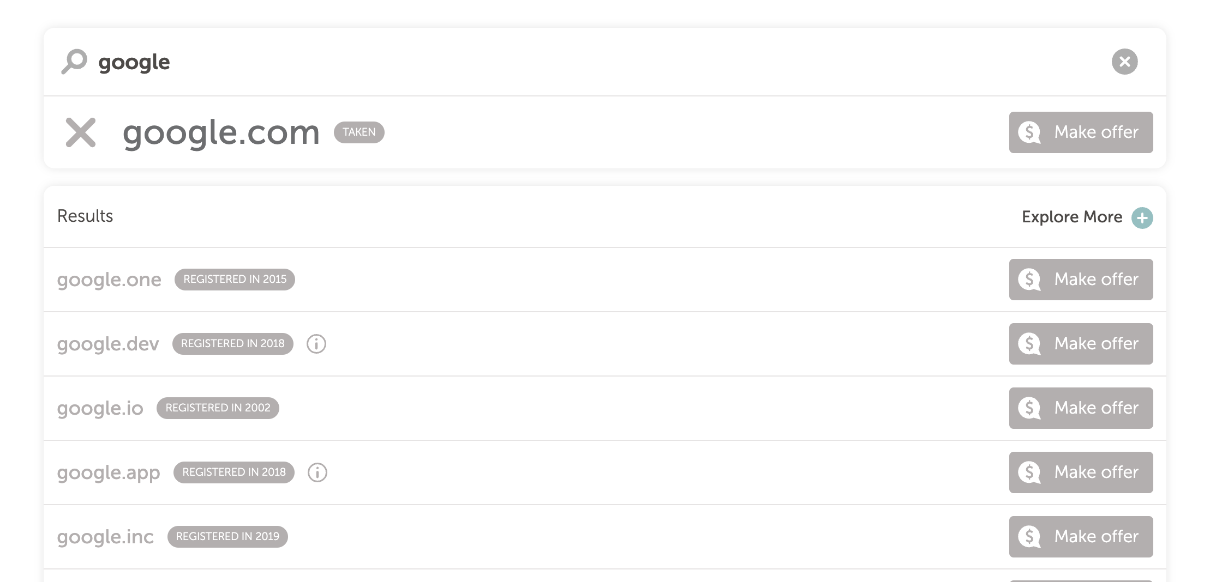Open the info icon for google.dev
This screenshot has height=582, width=1210.
click(x=316, y=344)
